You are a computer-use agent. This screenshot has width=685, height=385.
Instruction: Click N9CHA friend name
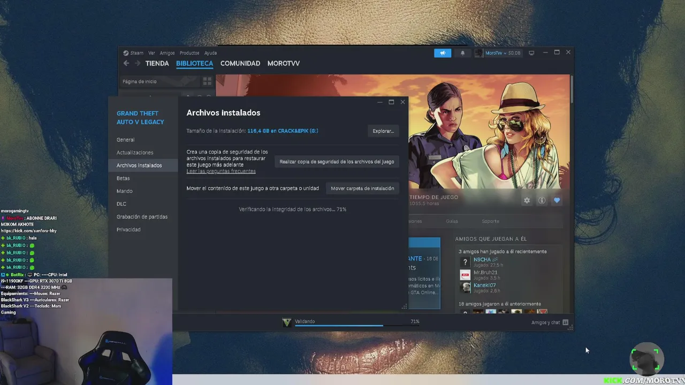click(482, 259)
